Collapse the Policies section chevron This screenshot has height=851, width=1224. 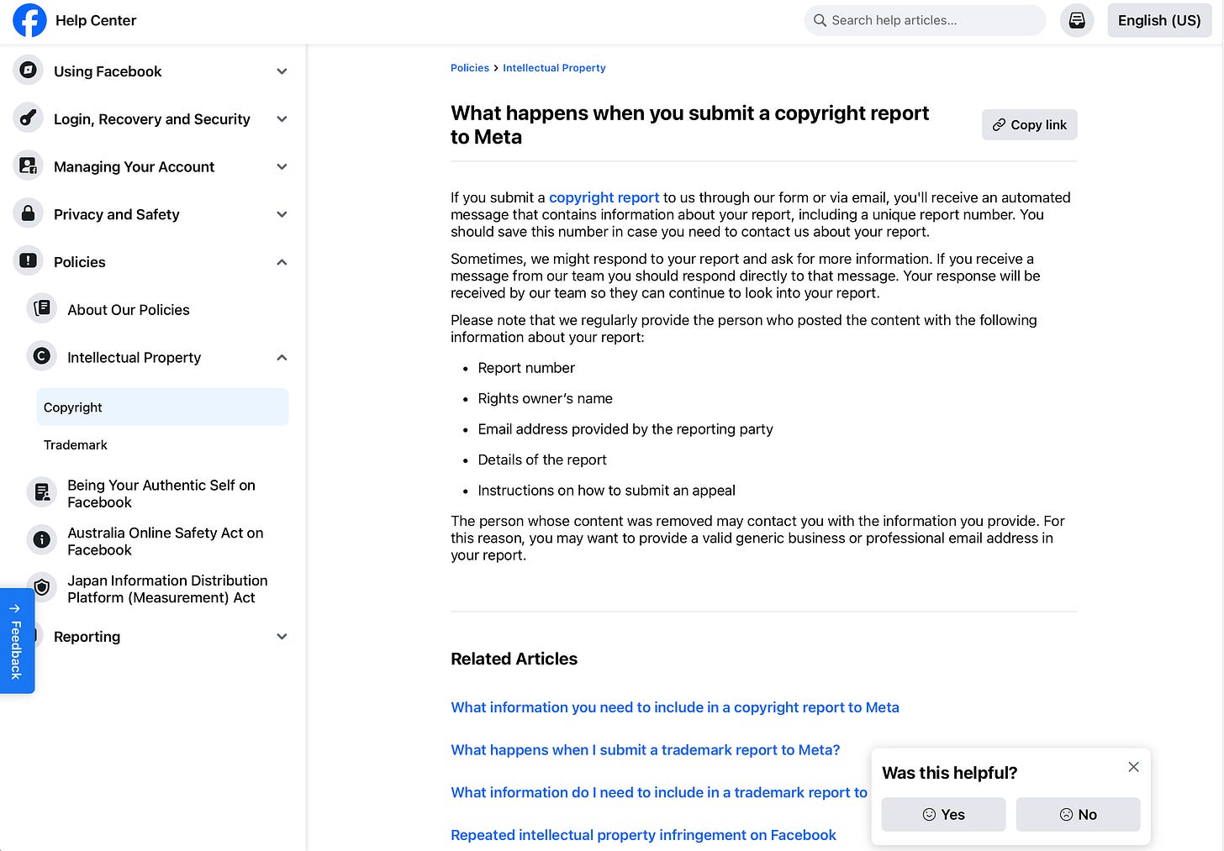click(x=282, y=262)
